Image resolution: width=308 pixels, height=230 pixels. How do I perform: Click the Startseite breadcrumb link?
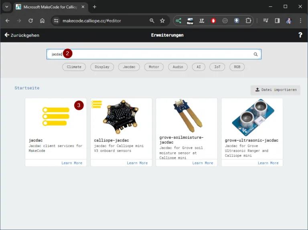(27, 88)
